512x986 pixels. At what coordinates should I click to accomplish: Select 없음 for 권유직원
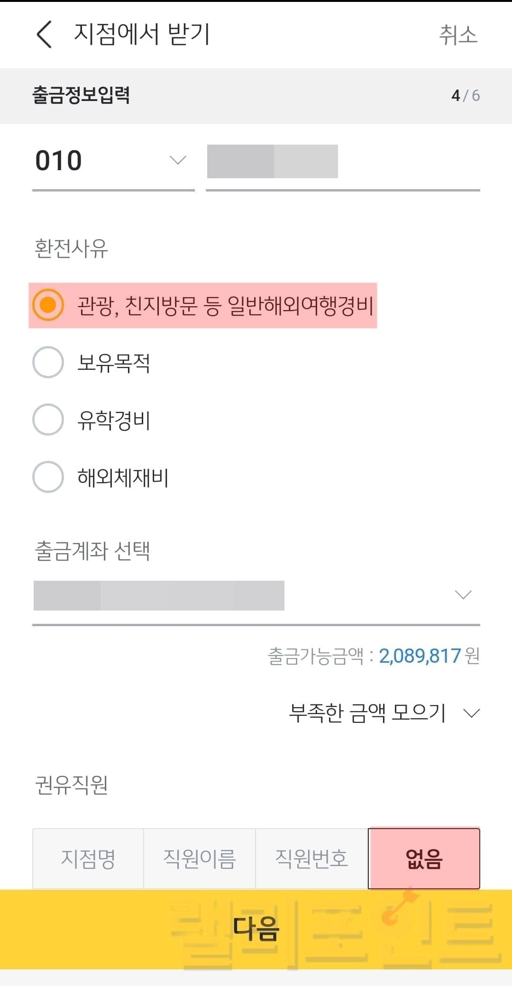click(424, 858)
